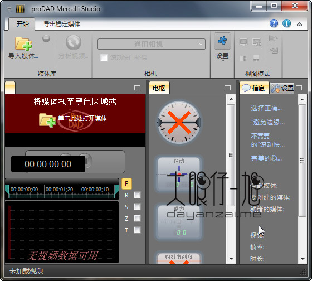Select the first monitor view mode icon

point(243,42)
